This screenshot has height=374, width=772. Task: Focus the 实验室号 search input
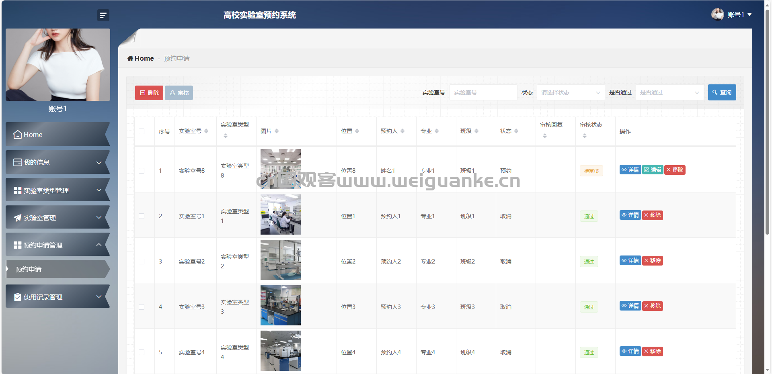[x=483, y=92]
